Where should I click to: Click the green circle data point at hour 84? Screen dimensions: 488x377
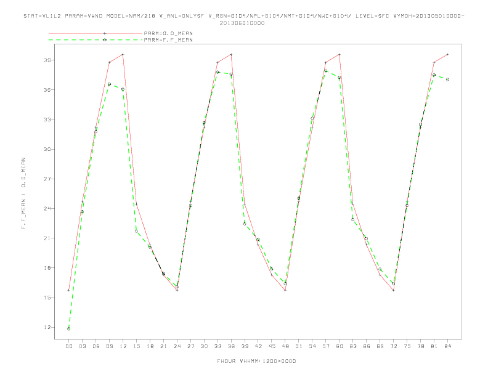(447, 79)
